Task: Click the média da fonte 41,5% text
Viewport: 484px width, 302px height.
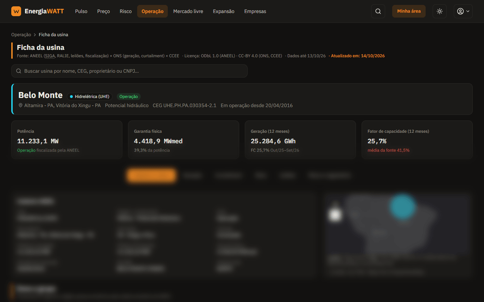Action: [x=388, y=150]
